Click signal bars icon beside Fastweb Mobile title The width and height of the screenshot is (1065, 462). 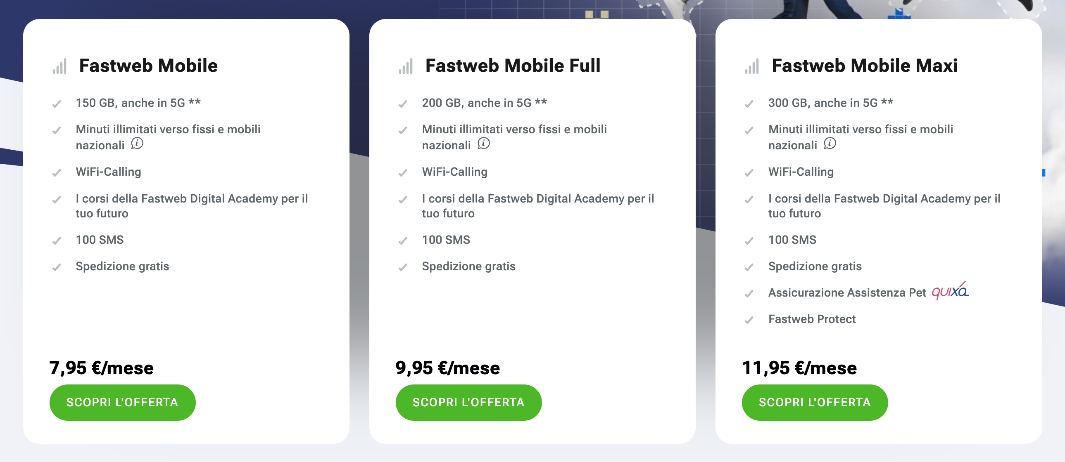click(x=59, y=66)
